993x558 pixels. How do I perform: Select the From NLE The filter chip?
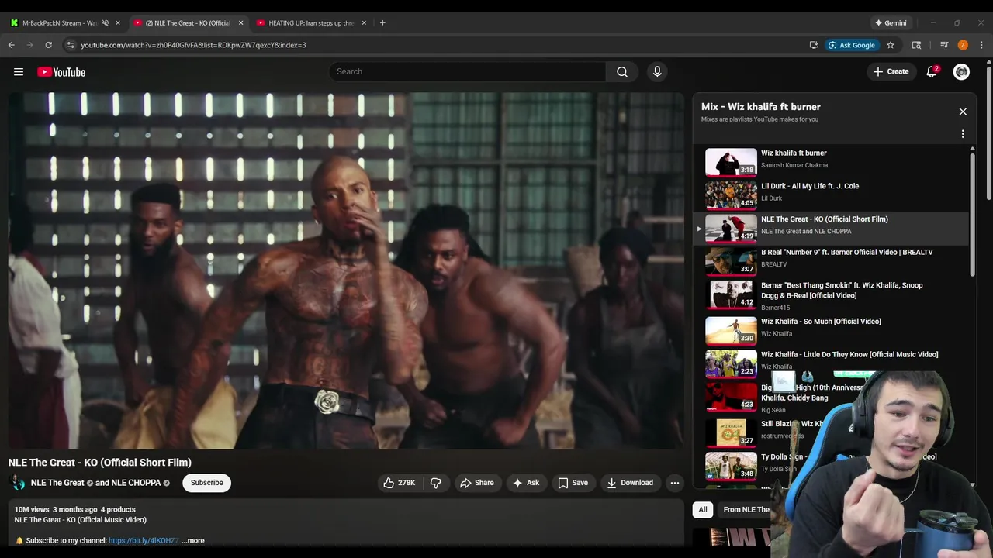click(746, 509)
